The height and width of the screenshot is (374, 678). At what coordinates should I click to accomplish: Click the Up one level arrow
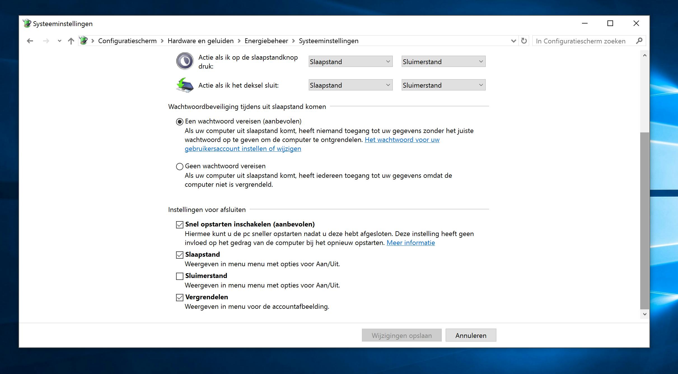[x=71, y=41]
